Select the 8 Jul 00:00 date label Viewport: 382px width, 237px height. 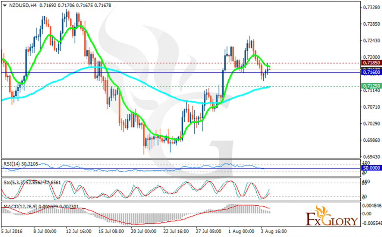[x=45, y=231]
